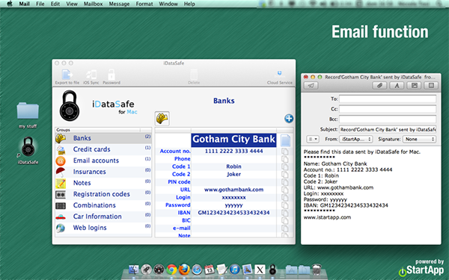Viewport: 449px width, 280px height.
Task: Click the stationery pane button in Mail
Action: 431,85
